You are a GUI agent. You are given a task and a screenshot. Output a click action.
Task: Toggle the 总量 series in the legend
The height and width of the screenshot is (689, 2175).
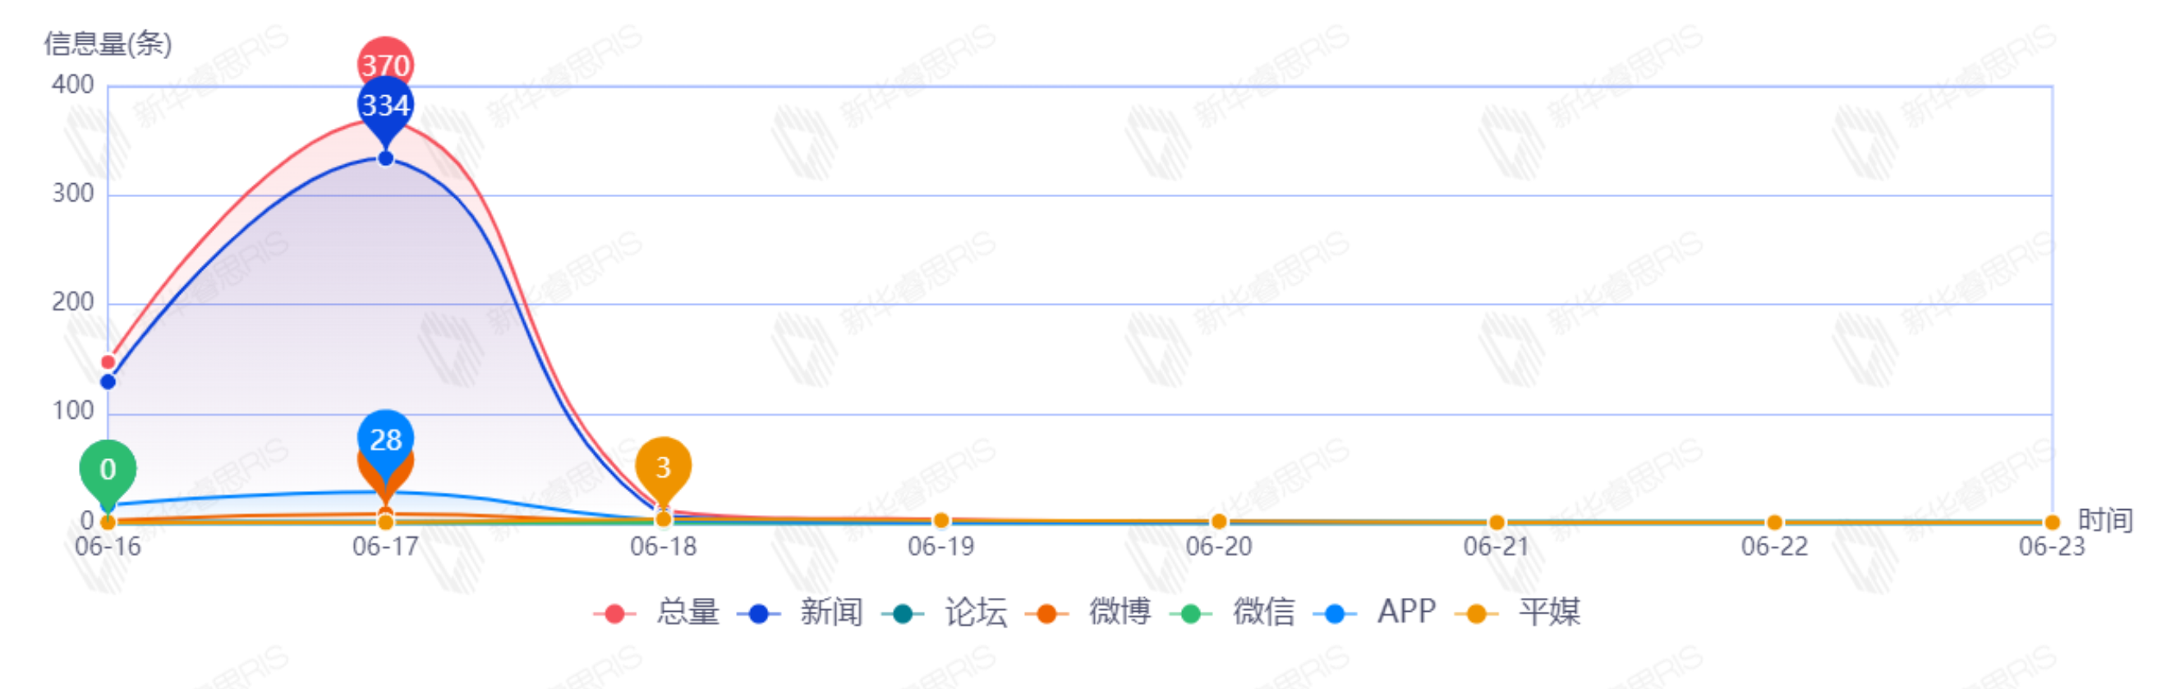[x=656, y=612]
